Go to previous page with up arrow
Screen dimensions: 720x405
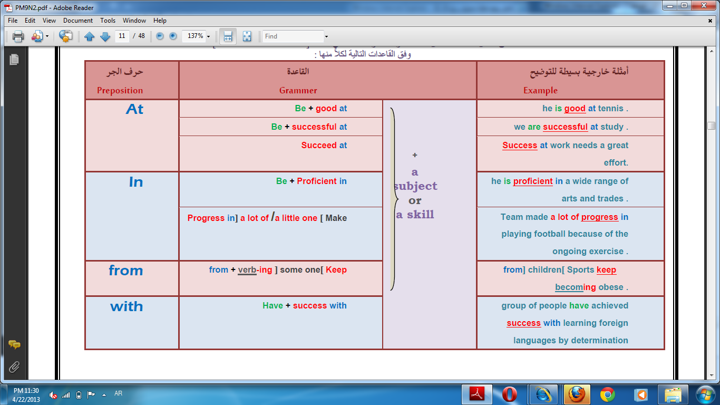pos(90,36)
